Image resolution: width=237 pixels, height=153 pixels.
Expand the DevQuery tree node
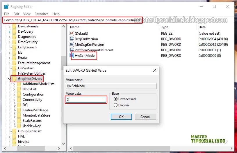[9, 32]
